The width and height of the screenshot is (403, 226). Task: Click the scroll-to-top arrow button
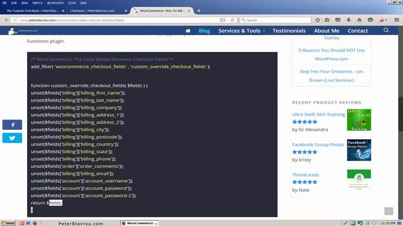point(389,211)
